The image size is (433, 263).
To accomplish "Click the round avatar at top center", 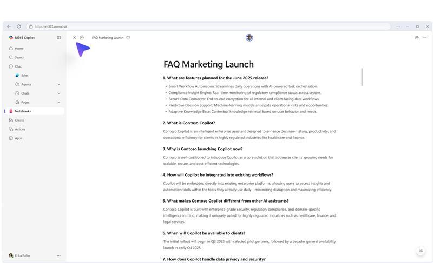I will (249, 38).
